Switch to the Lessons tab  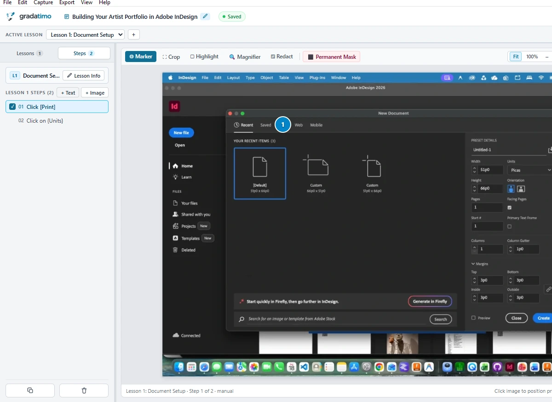point(29,53)
